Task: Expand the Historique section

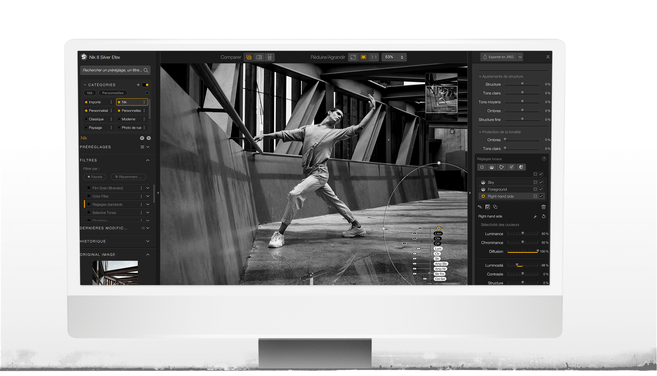Action: coord(148,241)
